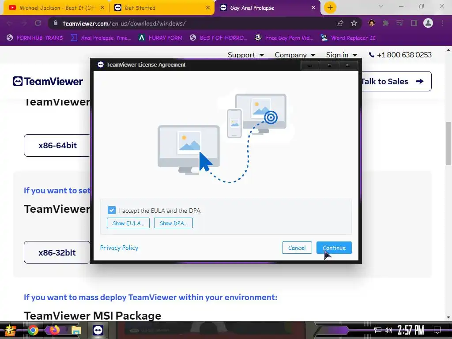Open the TeamViewer taskbar icon

[x=98, y=330]
